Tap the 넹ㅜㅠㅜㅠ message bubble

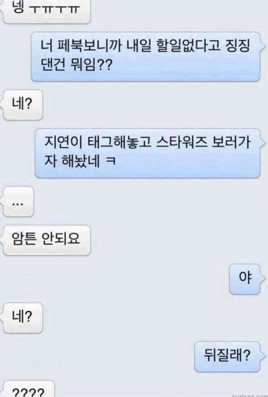tap(47, 12)
